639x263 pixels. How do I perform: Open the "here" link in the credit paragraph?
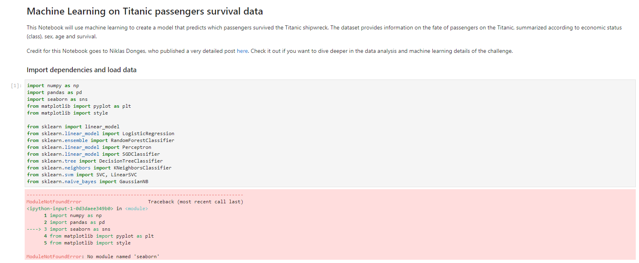click(x=242, y=51)
